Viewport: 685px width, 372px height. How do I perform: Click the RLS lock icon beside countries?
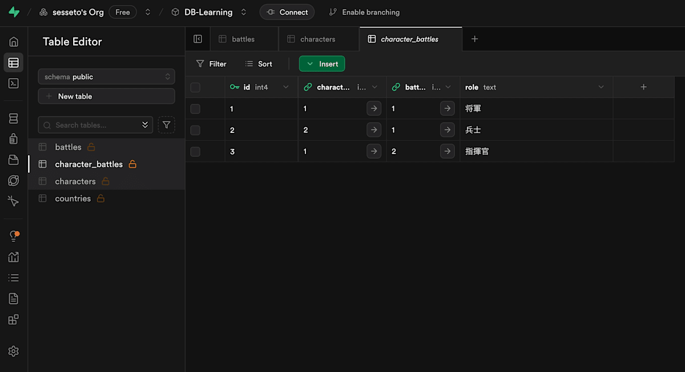(x=100, y=199)
